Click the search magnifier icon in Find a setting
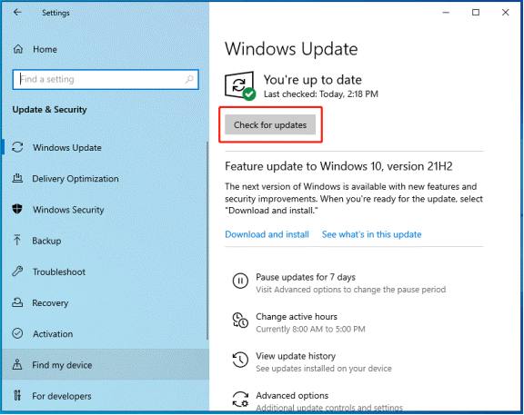 click(x=189, y=79)
